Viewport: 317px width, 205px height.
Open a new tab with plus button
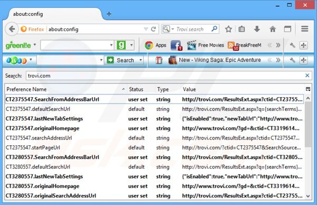coord(109,14)
